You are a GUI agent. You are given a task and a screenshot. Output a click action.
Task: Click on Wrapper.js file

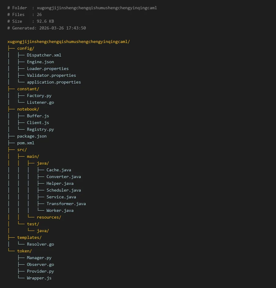click(39, 278)
